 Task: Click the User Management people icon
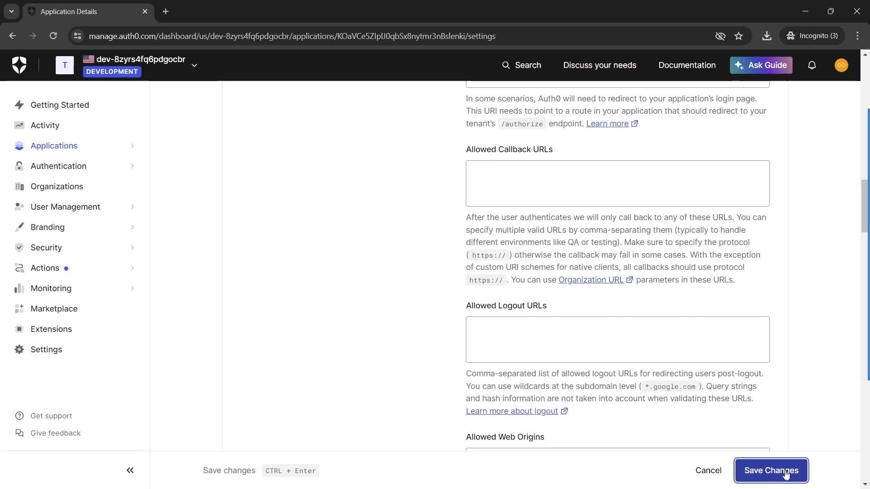point(19,207)
